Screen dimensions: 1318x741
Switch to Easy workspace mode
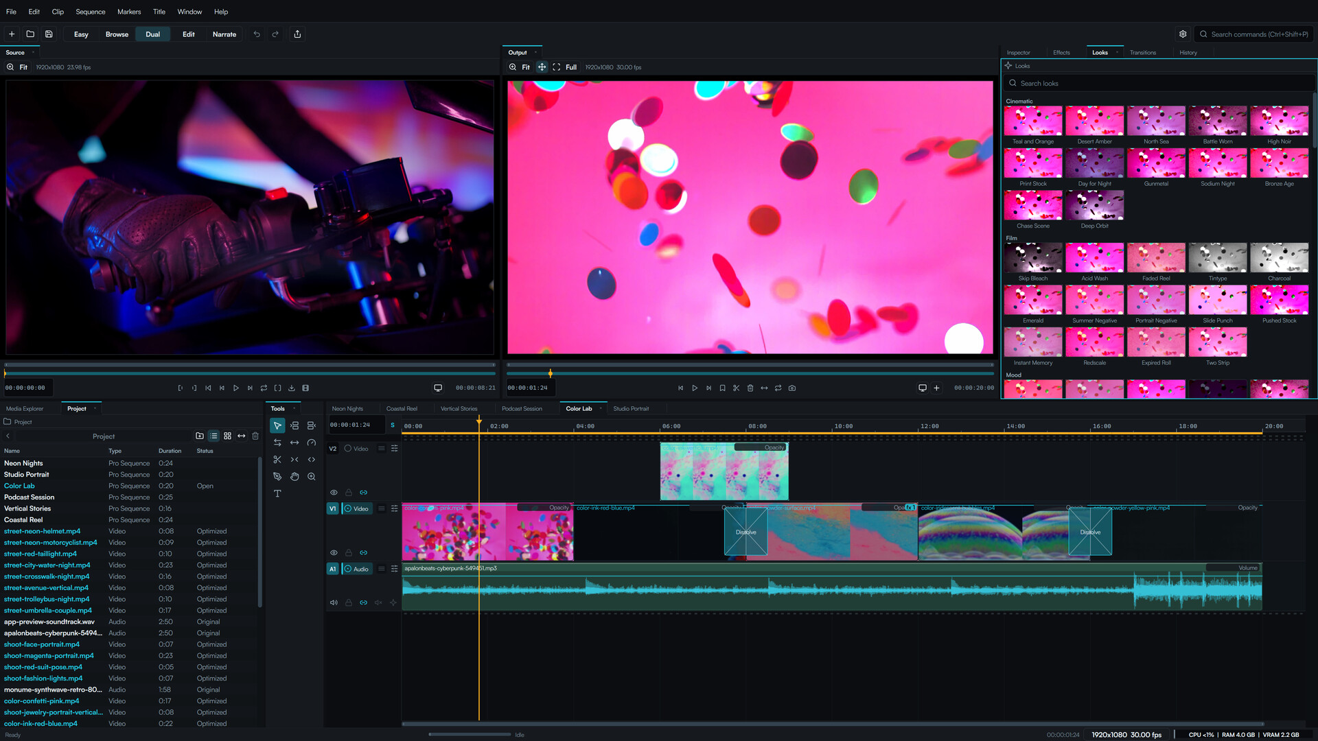[x=81, y=34]
